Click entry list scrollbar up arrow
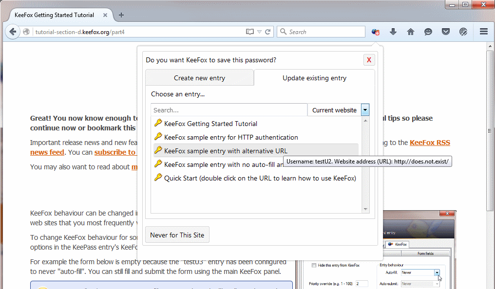The height and width of the screenshot is (289, 495). coord(365,121)
